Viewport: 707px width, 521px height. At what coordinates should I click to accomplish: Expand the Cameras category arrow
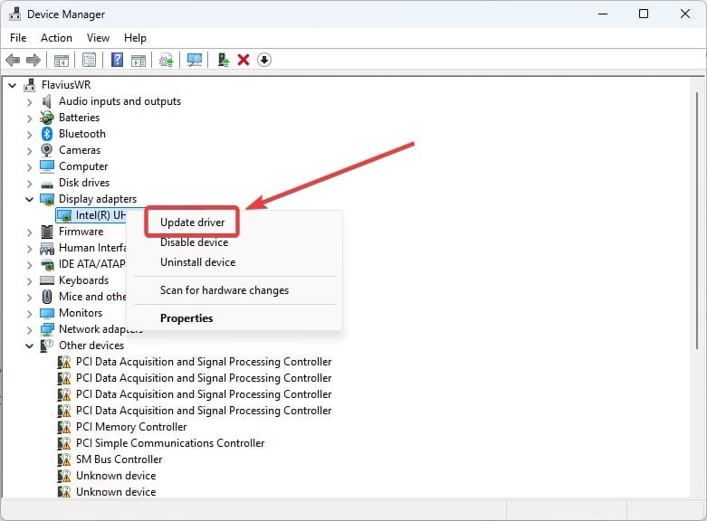29,150
